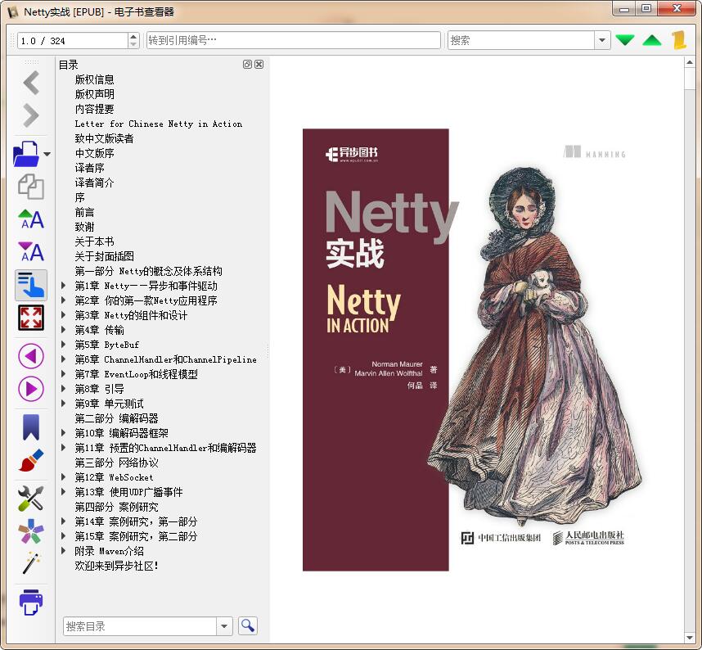Expand chapter 8 引导 tree node
702x650 pixels.
point(64,388)
